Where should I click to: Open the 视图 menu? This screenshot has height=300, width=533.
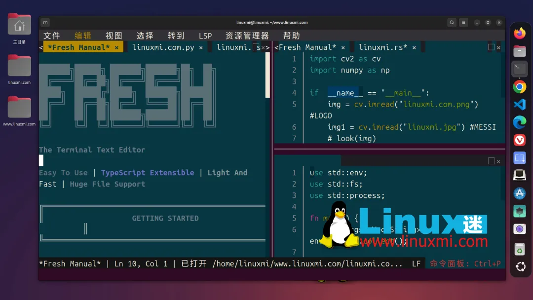[114, 36]
